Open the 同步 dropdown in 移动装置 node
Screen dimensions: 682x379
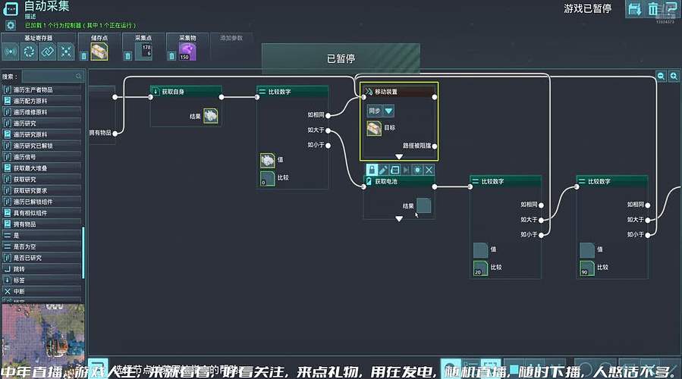pyautogui.click(x=388, y=111)
